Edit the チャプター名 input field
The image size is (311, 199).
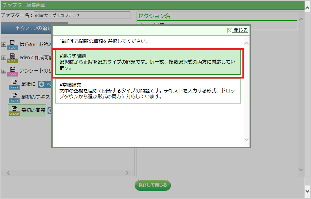click(x=82, y=16)
